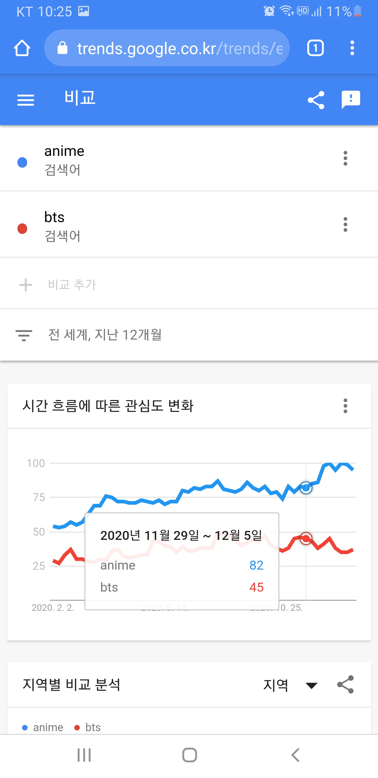Tap the 전 세계, 지난 12개월 filter

pyautogui.click(x=105, y=335)
